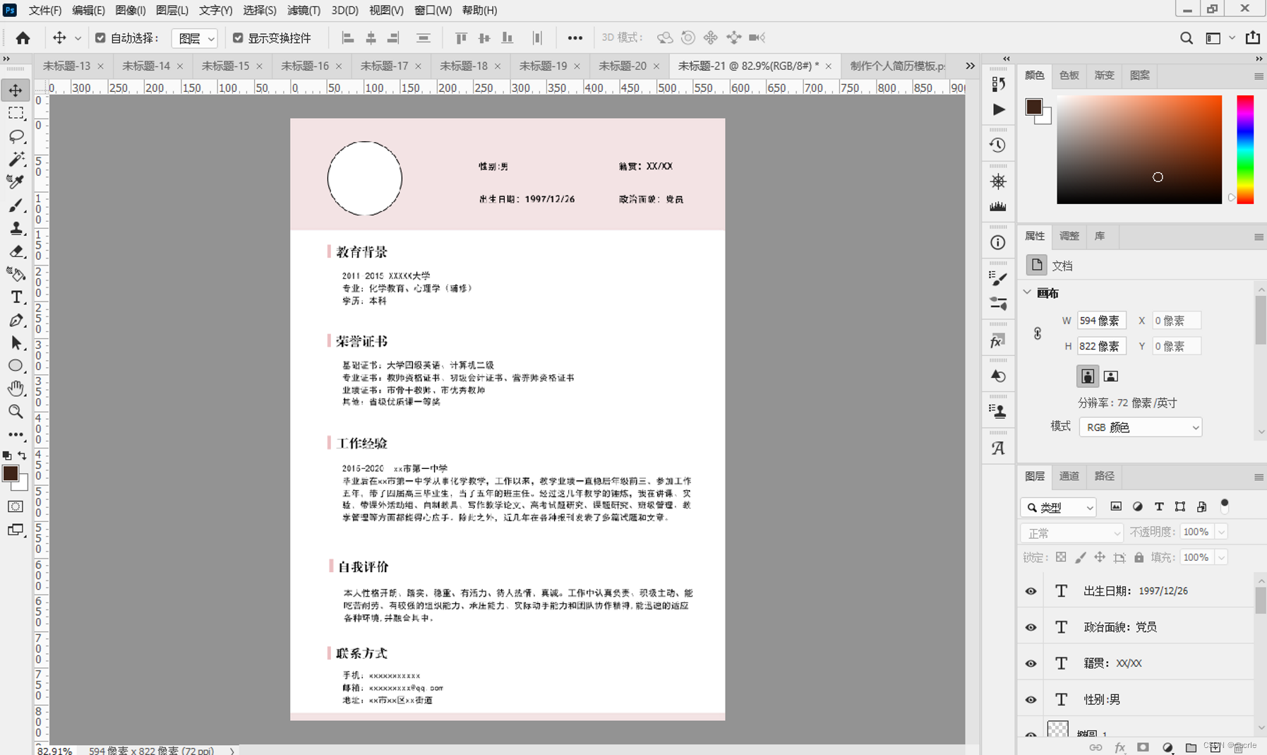Select the Brush tool
Image resolution: width=1267 pixels, height=755 pixels.
click(16, 205)
